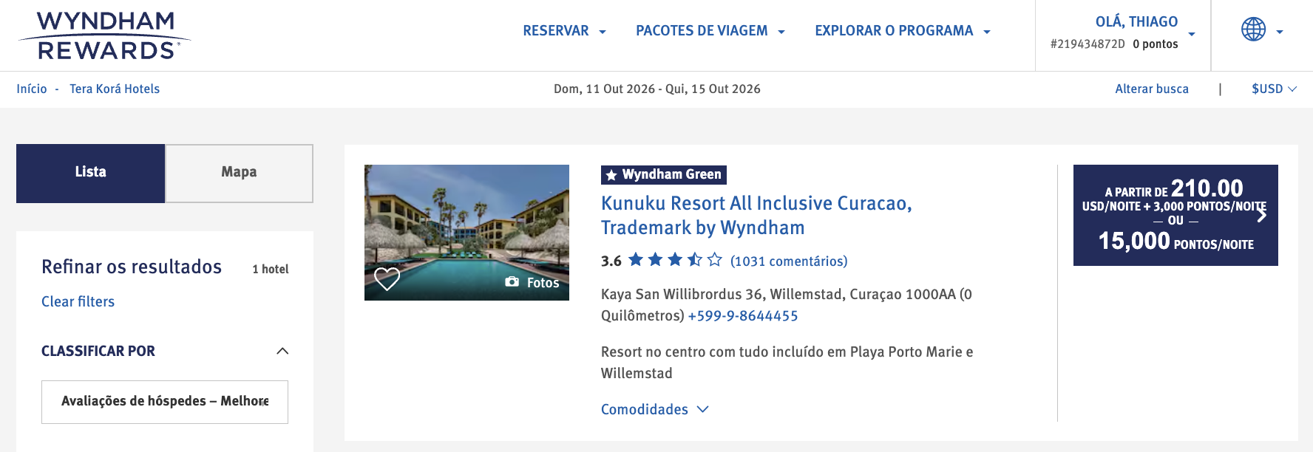The height and width of the screenshot is (452, 1313).
Task: Switch to the Mapa view
Action: tap(239, 173)
